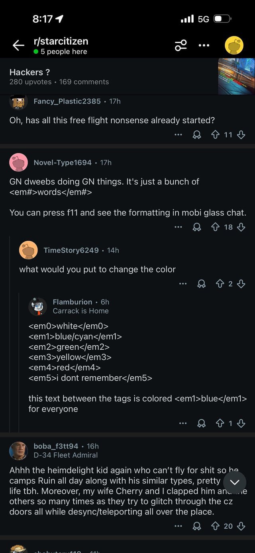Open more options on Novel-Type1694's comment

click(x=178, y=227)
